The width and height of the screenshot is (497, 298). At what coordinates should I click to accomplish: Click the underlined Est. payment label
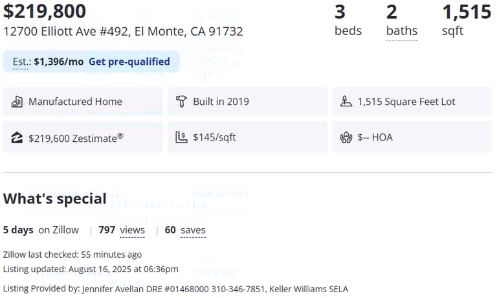click(x=21, y=62)
